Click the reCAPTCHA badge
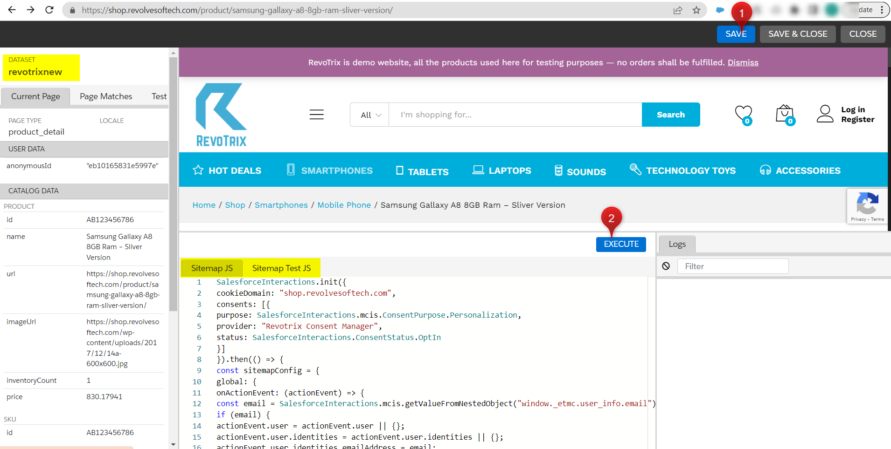 click(x=867, y=206)
